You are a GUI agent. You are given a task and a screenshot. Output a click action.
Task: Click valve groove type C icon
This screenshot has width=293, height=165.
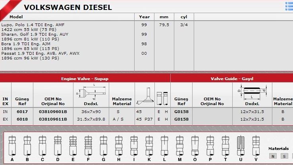(42, 146)
